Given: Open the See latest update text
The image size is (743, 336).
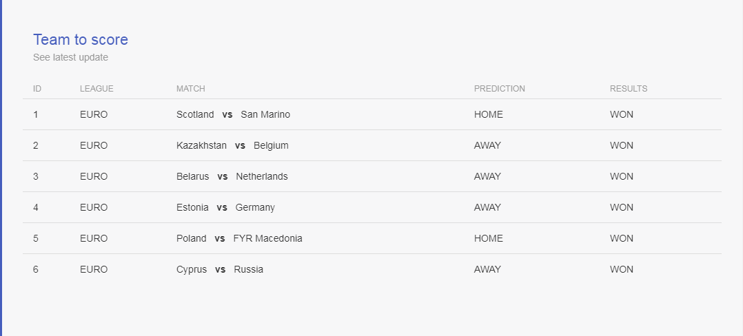Looking at the screenshot, I should click(70, 57).
